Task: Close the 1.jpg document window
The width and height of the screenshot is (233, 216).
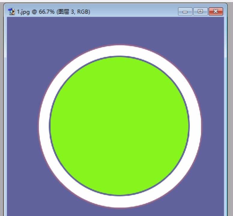Action: [x=216, y=11]
